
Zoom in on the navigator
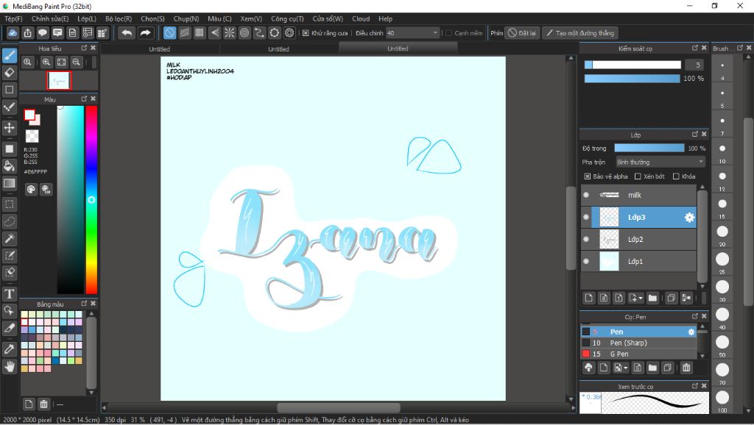click(46, 62)
